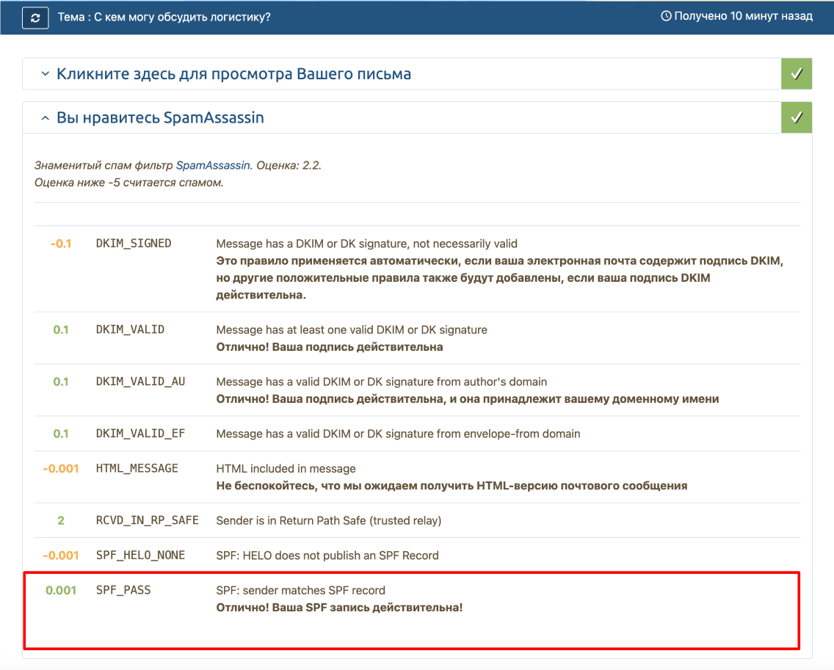Click 'HTML included in message' description
Image resolution: width=834 pixels, height=670 pixels.
[x=286, y=468]
